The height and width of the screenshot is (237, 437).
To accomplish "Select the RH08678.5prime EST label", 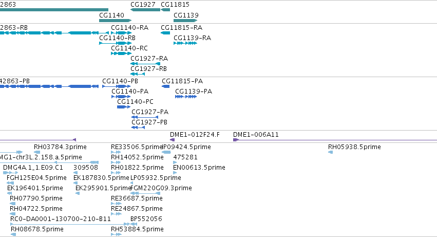I will (x=37, y=229).
